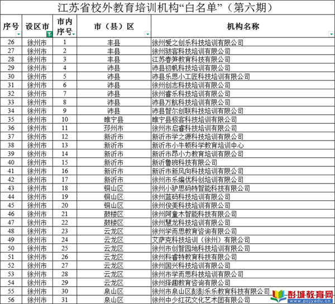The image size is (335, 304).
Task: Click cell 徐州市乐编优科创培训有限公司
Action: click(x=243, y=179)
